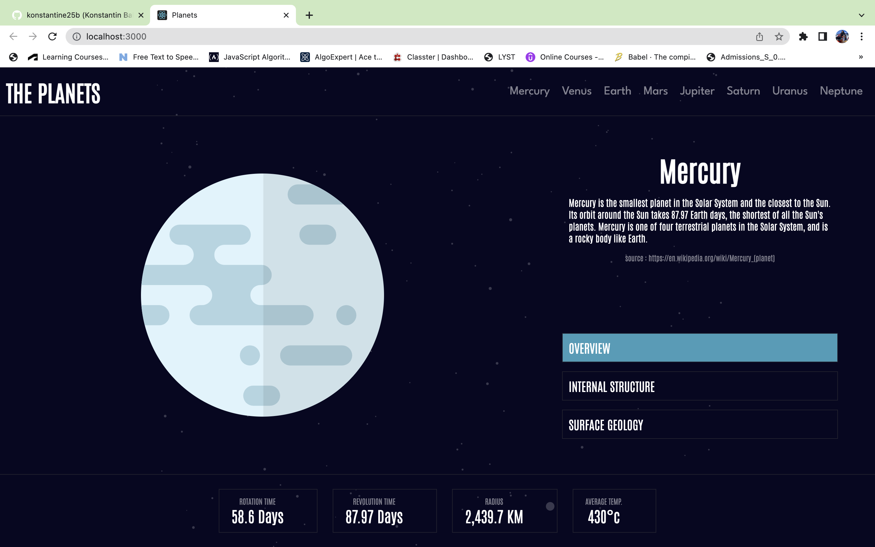Open the JavaScript Algorithms bookmark

pyautogui.click(x=250, y=57)
